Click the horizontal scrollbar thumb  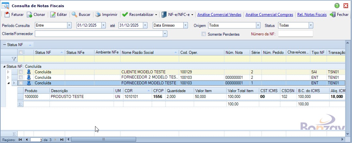click(x=104, y=139)
